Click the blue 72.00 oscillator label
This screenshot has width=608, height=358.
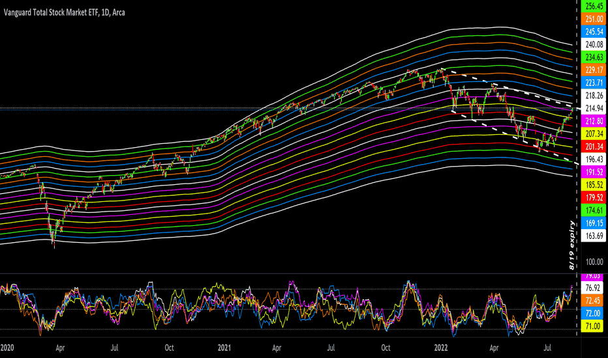point(592,314)
